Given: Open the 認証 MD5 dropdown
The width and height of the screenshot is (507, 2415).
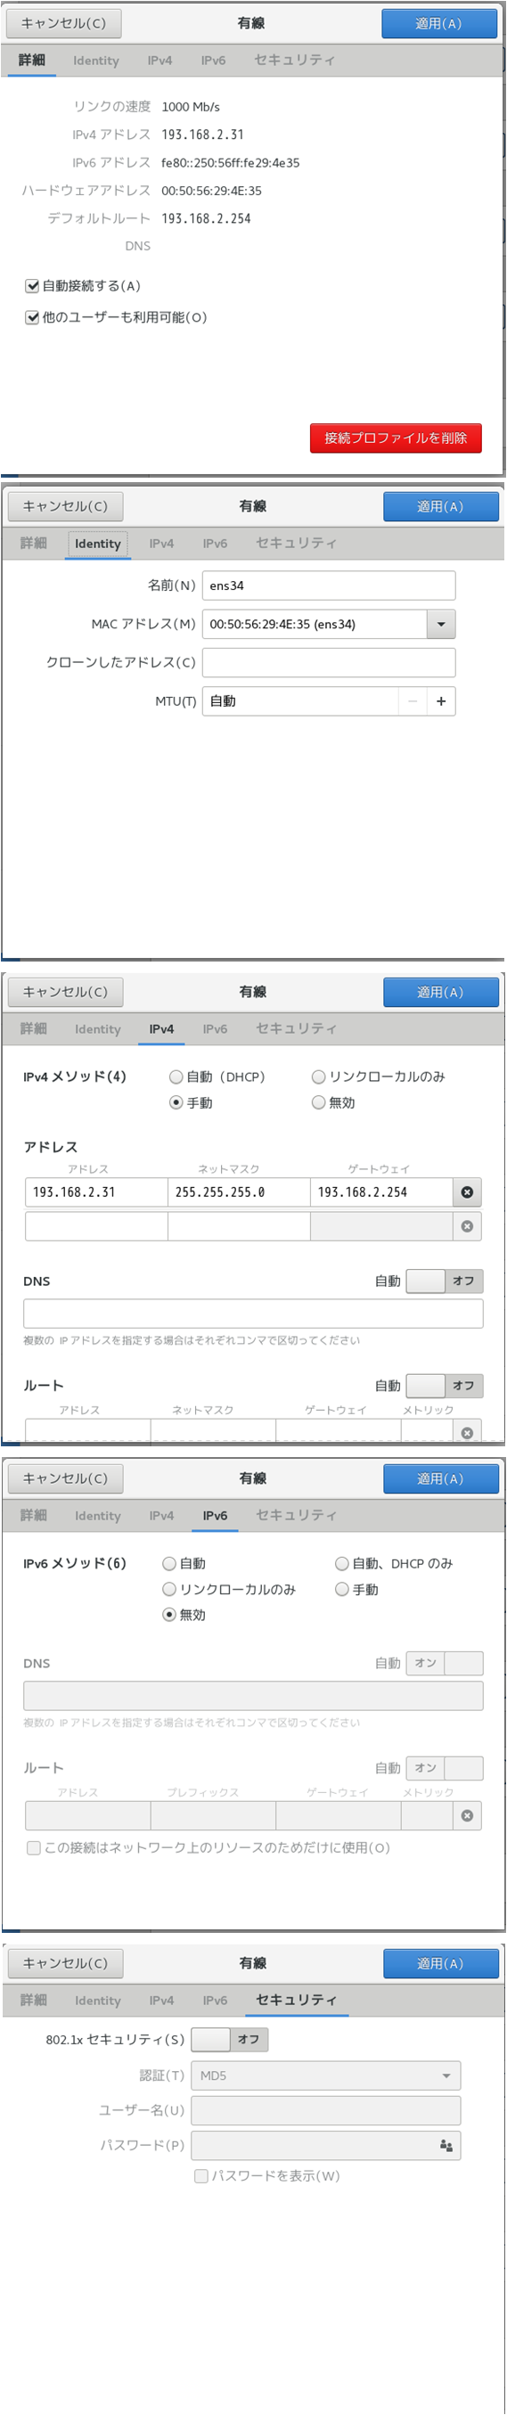Looking at the screenshot, I should [326, 2075].
